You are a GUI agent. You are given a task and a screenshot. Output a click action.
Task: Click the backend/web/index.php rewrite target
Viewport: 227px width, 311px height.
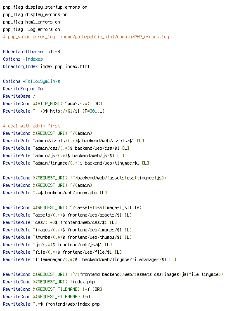point(71,193)
